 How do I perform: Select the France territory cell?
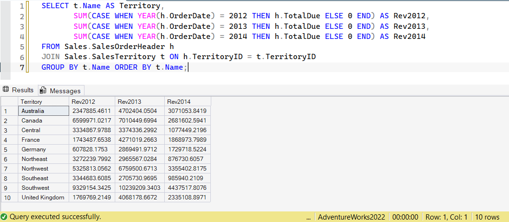43,140
